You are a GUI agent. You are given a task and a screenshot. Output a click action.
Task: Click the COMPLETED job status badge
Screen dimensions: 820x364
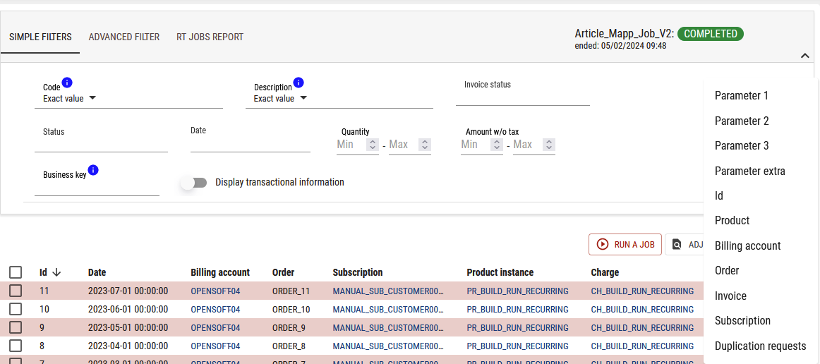tap(710, 34)
